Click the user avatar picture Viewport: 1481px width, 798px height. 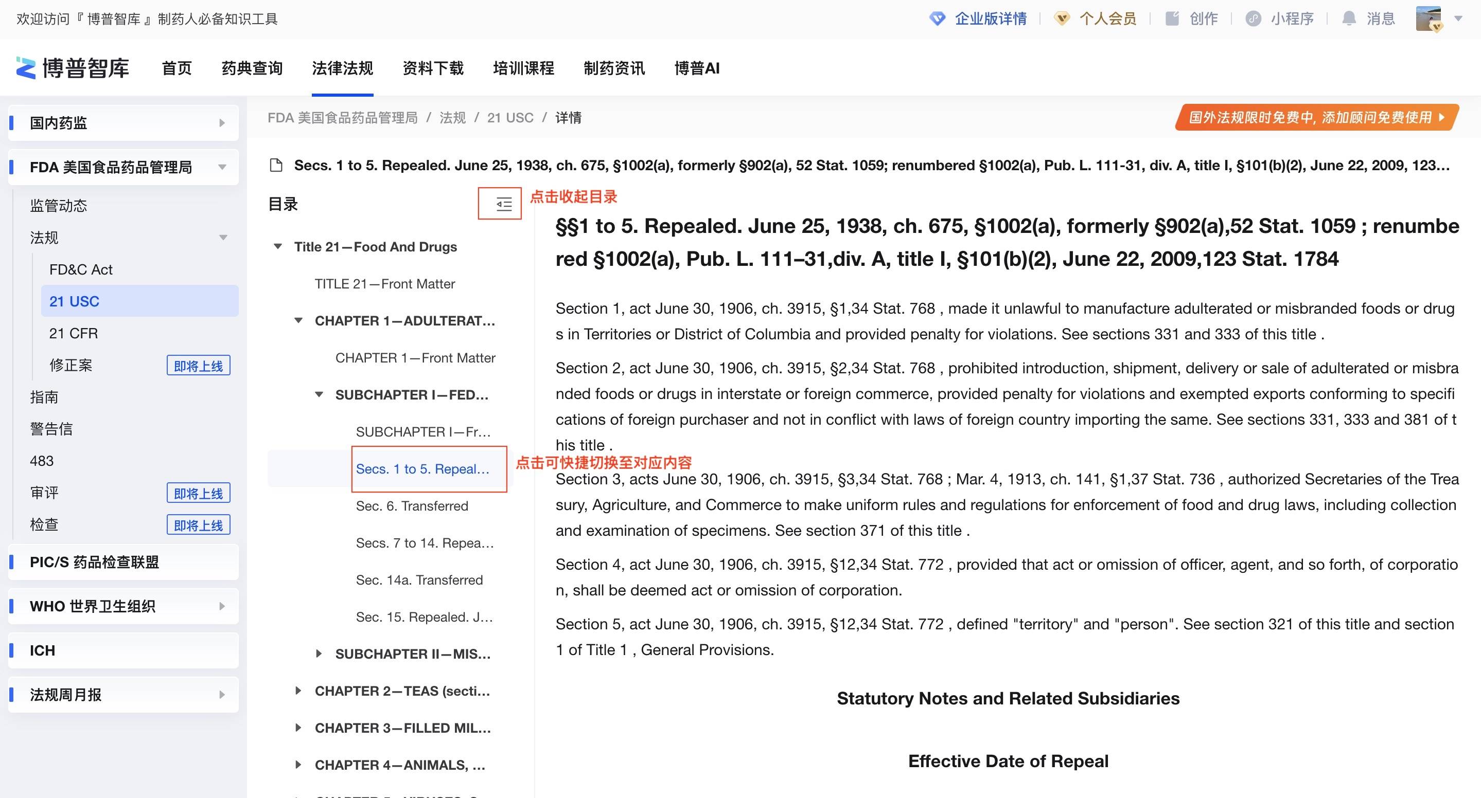click(1429, 19)
